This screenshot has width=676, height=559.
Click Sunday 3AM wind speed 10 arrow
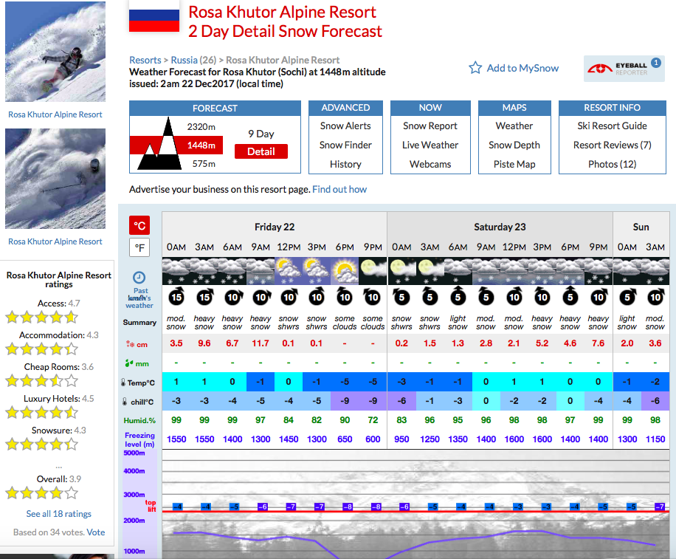point(655,297)
